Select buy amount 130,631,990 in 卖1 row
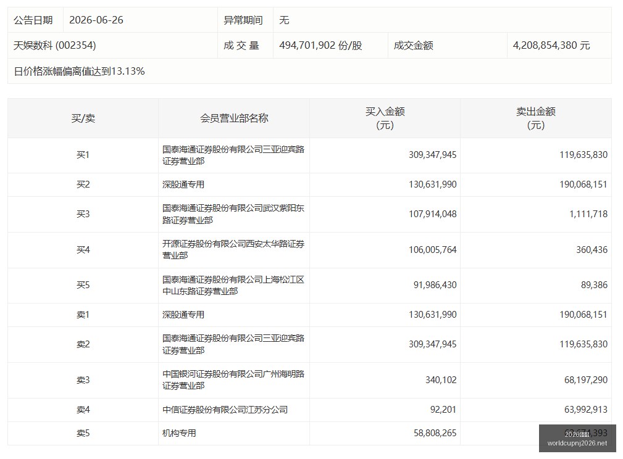Viewport: 623px width, 459px height. [x=433, y=315]
